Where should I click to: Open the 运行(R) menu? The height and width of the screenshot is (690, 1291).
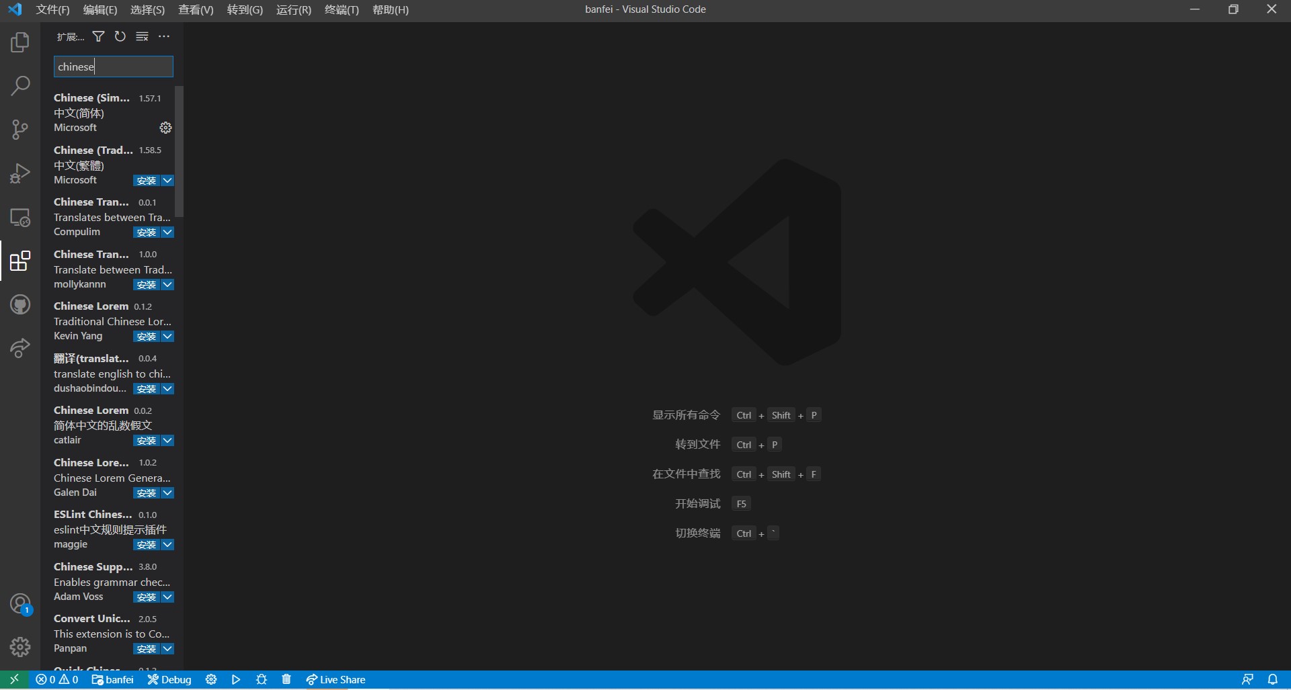(x=294, y=10)
